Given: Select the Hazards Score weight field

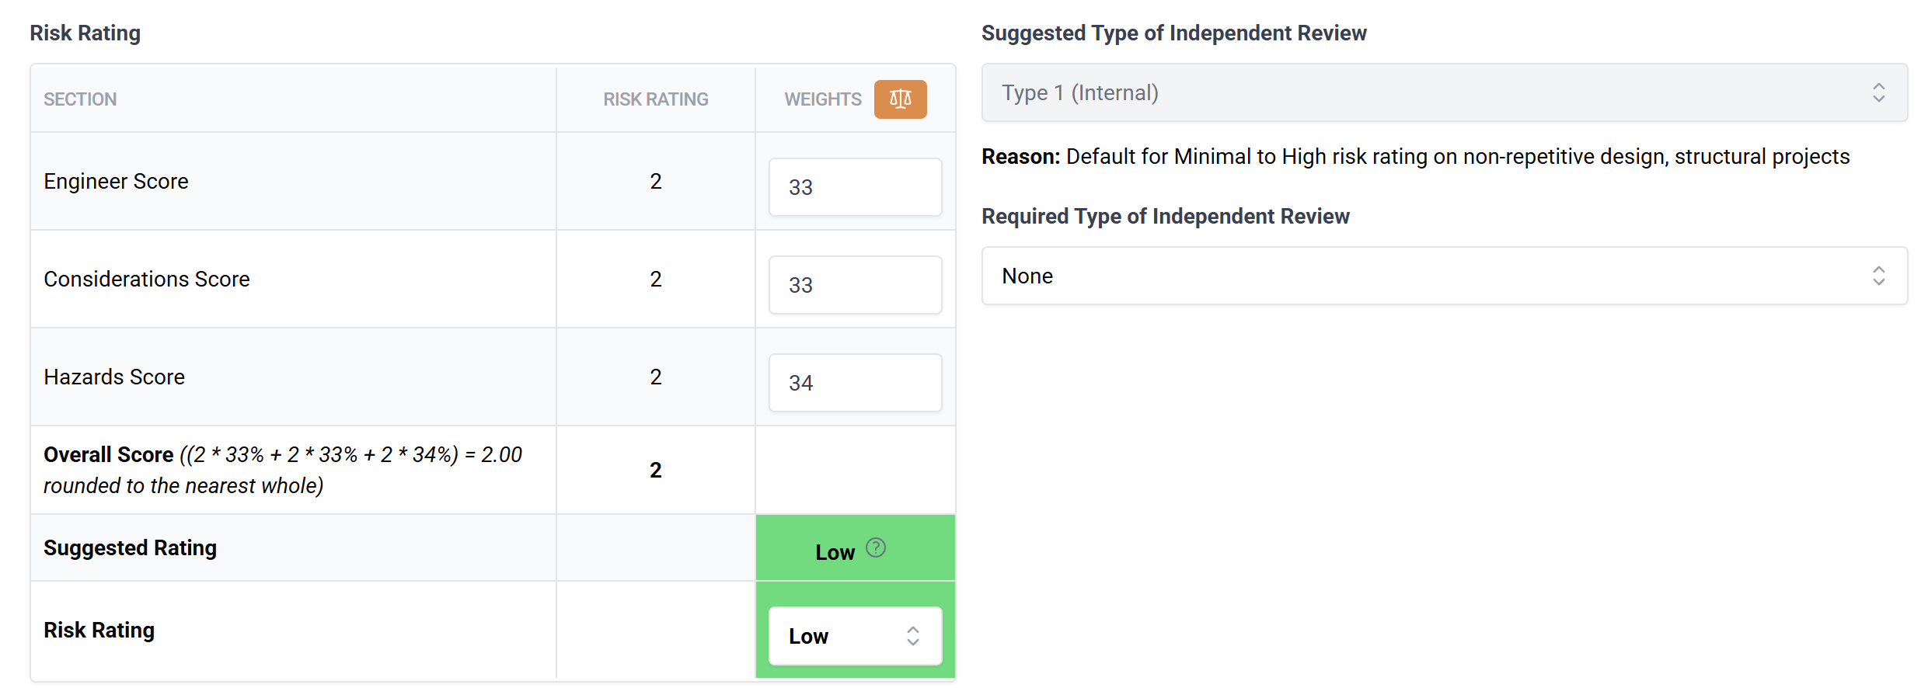Looking at the screenshot, I should (x=855, y=383).
